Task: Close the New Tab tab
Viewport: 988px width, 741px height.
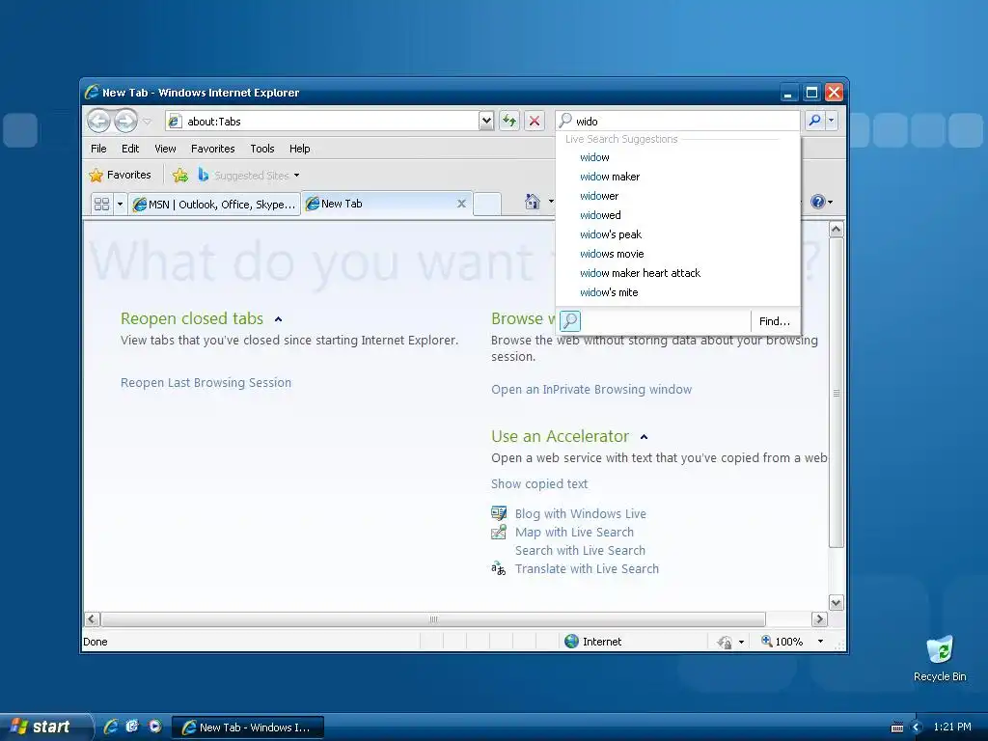Action: (461, 204)
